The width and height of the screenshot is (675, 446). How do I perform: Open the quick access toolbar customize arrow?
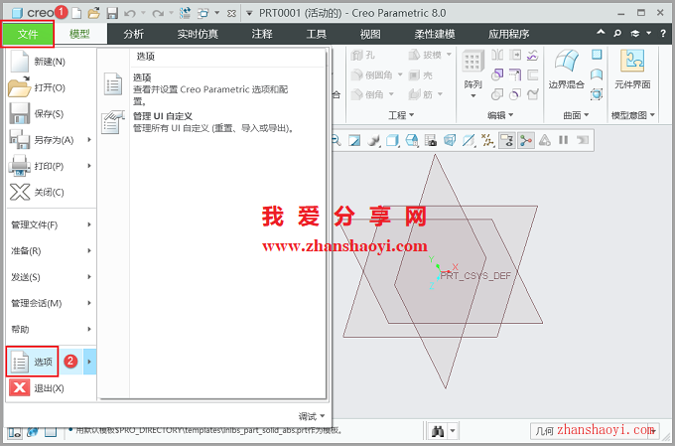(x=249, y=13)
